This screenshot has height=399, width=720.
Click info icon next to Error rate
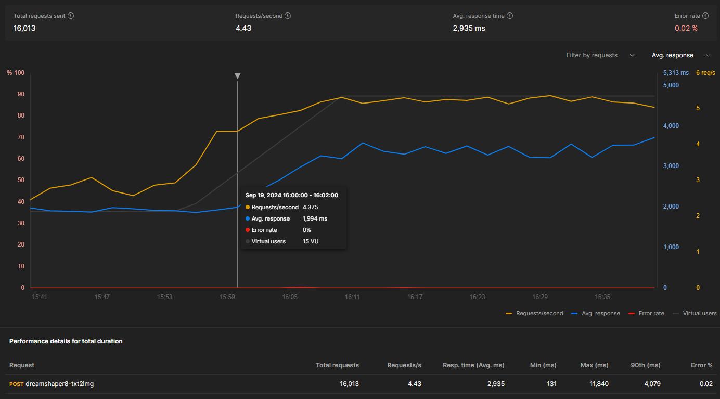[x=705, y=16]
